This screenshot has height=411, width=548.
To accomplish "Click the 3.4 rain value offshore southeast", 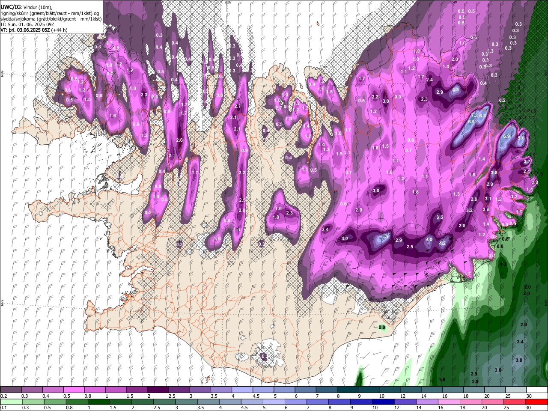I will 520,342.
